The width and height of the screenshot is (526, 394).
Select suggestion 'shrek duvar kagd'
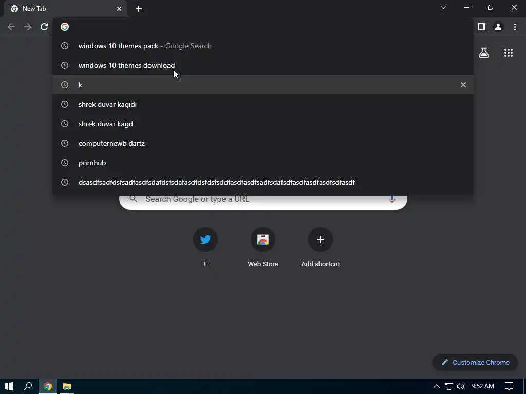(x=263, y=124)
